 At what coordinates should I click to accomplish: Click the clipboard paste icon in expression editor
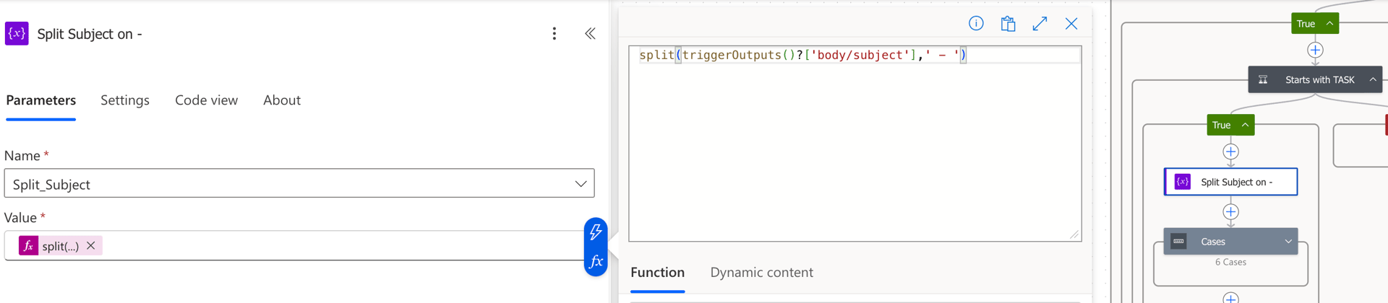point(1008,24)
